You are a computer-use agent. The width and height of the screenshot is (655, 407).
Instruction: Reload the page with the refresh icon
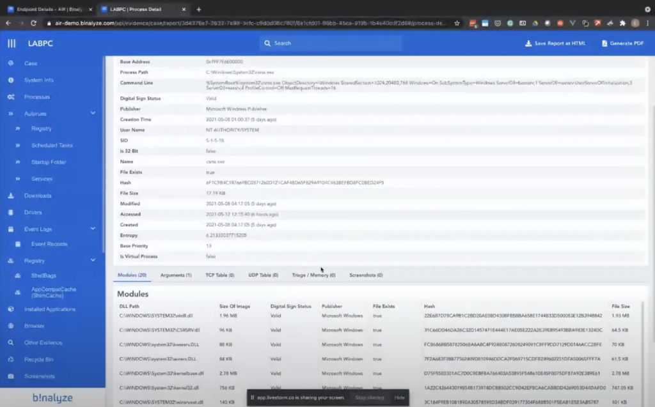click(x=33, y=23)
